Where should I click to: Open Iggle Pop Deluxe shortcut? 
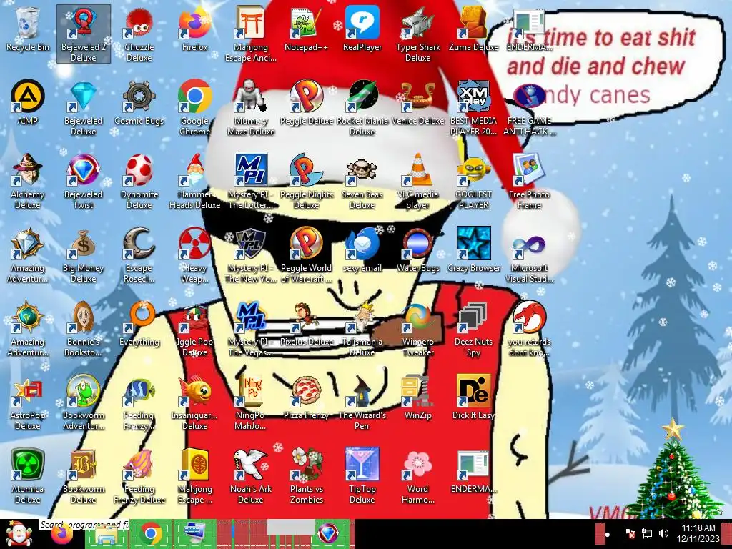[194, 329]
